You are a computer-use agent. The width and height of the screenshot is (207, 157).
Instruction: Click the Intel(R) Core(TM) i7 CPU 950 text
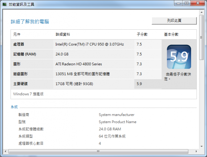point(90,44)
